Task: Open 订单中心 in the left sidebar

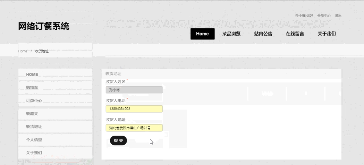Action: pyautogui.click(x=34, y=101)
